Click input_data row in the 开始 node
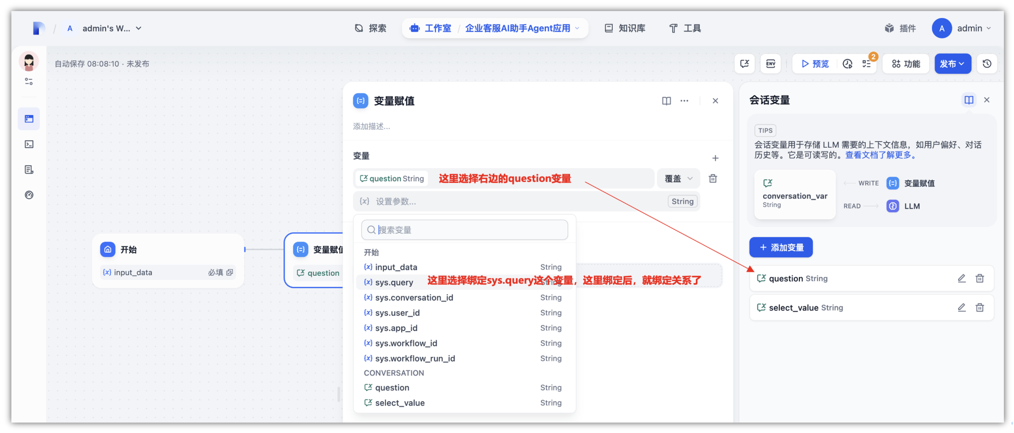 click(168, 272)
